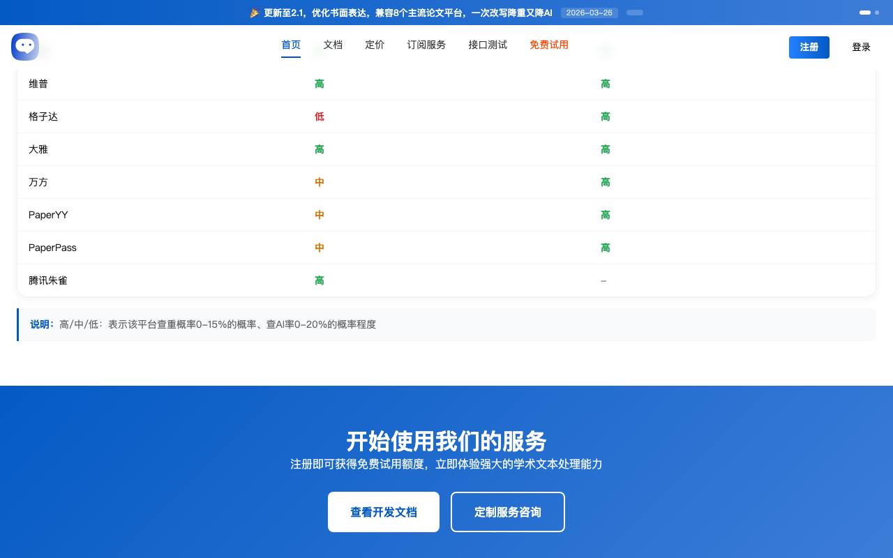Viewport: 893px width, 558px height.
Task: Open the 接口测试 nav tab
Action: pyautogui.click(x=488, y=45)
